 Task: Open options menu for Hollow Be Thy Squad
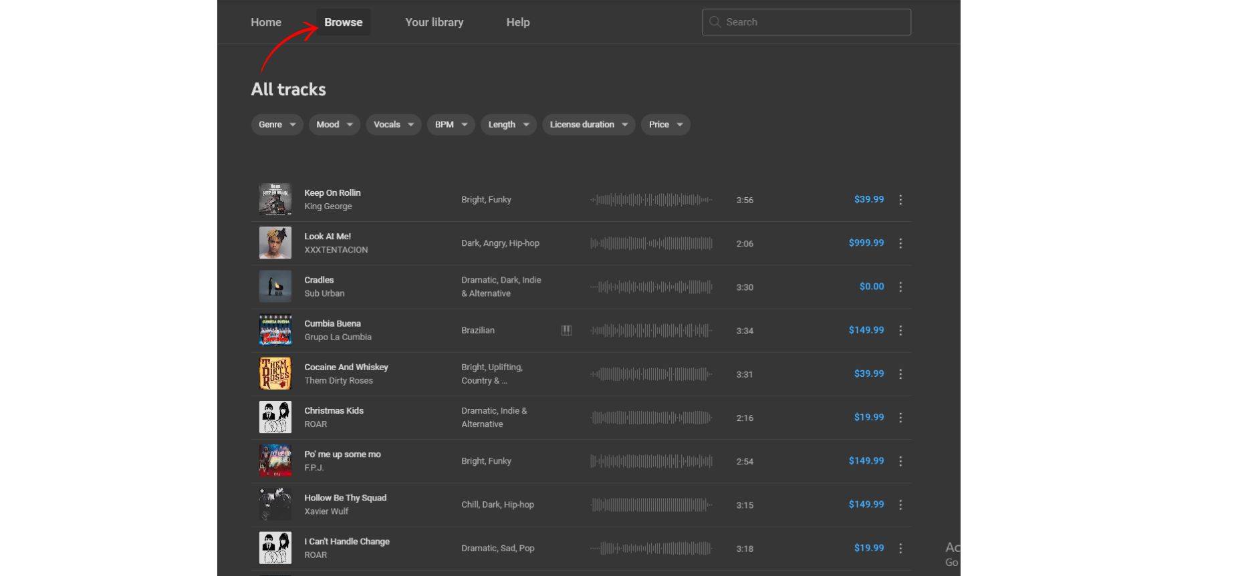click(900, 505)
